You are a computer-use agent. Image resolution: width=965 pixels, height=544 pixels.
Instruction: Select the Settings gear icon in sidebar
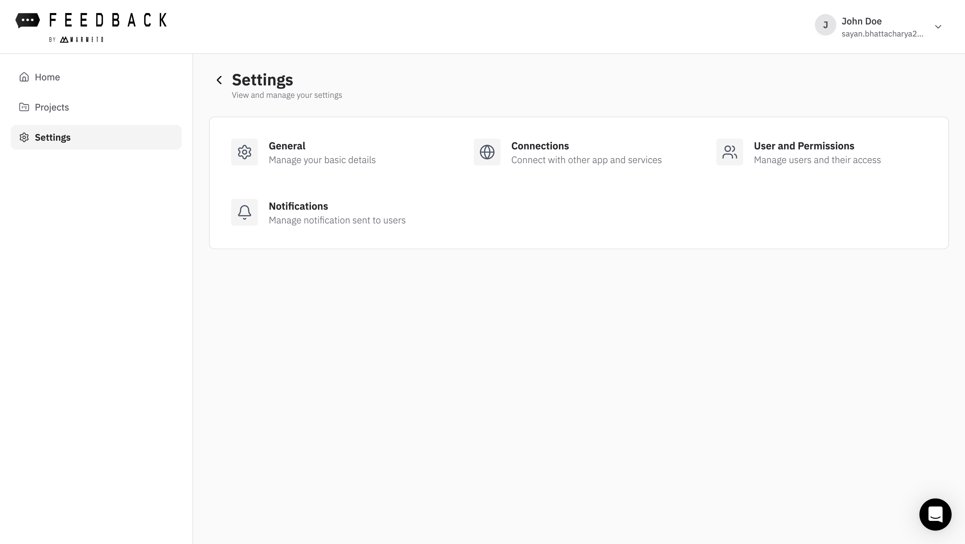pos(24,137)
